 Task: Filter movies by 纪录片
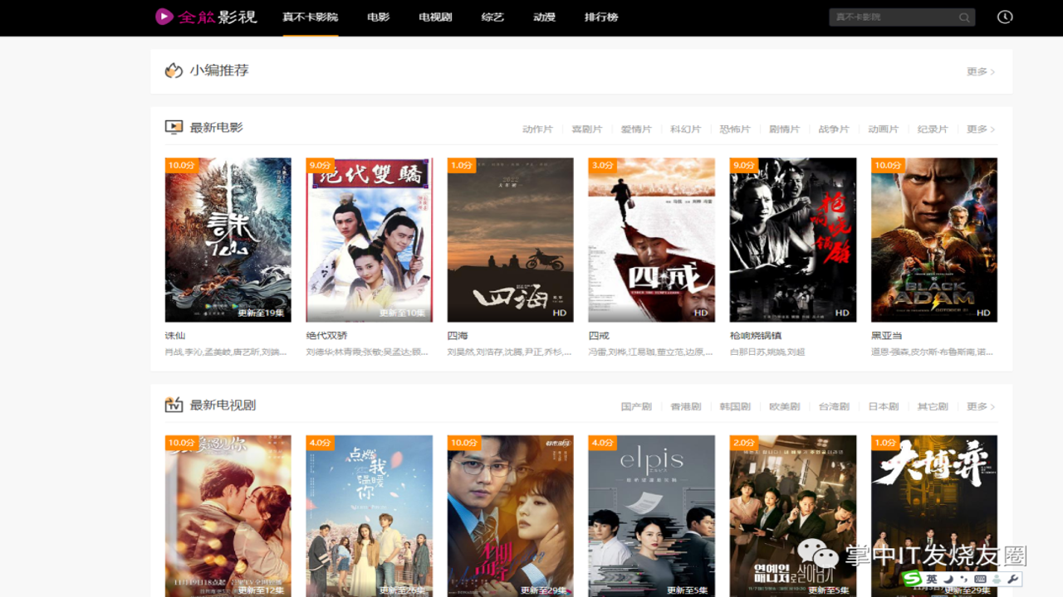point(933,129)
